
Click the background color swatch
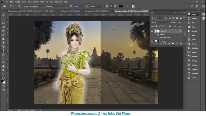click(x=4, y=82)
